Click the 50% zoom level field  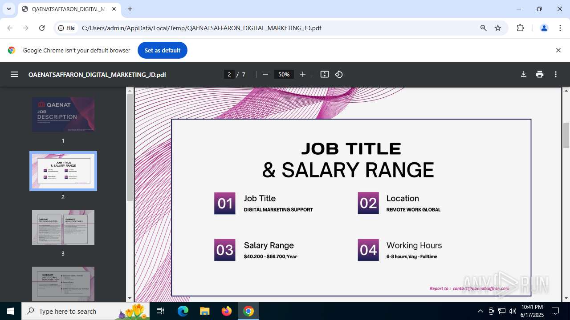click(x=284, y=74)
